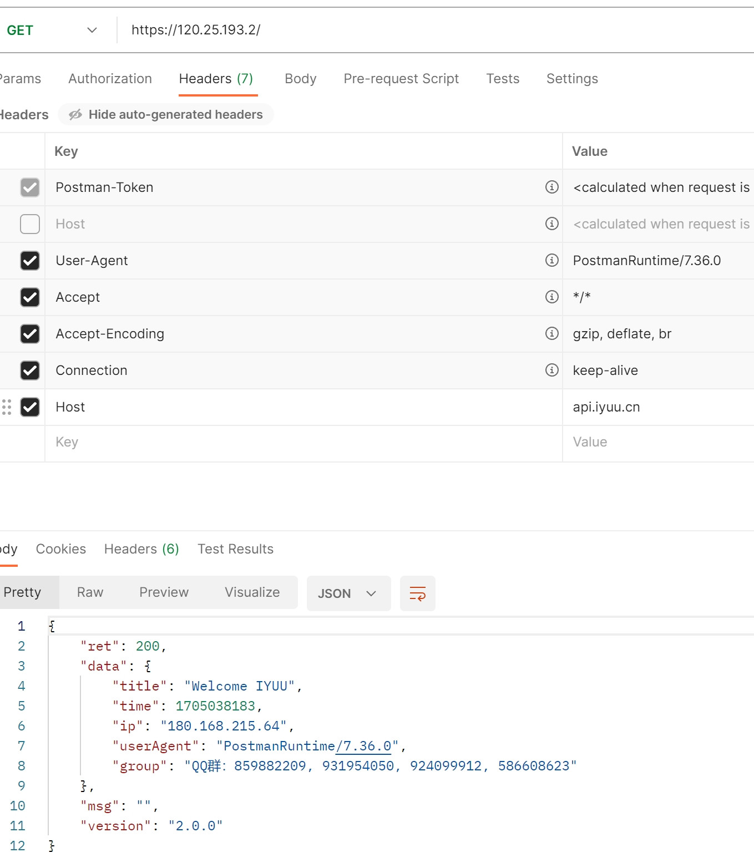Click the info icon for Connection header
The width and height of the screenshot is (754, 868).
(551, 370)
